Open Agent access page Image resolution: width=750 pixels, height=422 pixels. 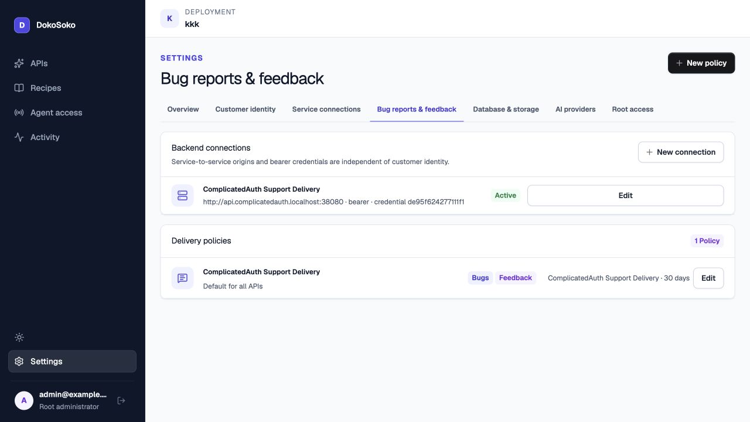click(73, 113)
